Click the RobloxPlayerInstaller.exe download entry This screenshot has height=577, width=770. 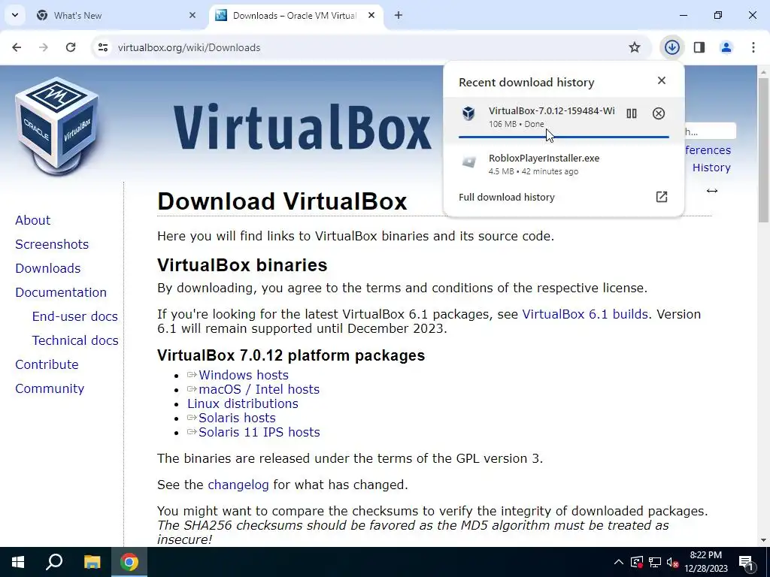coord(564,164)
